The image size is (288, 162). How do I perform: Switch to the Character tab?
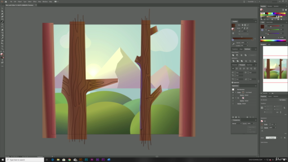(234, 65)
